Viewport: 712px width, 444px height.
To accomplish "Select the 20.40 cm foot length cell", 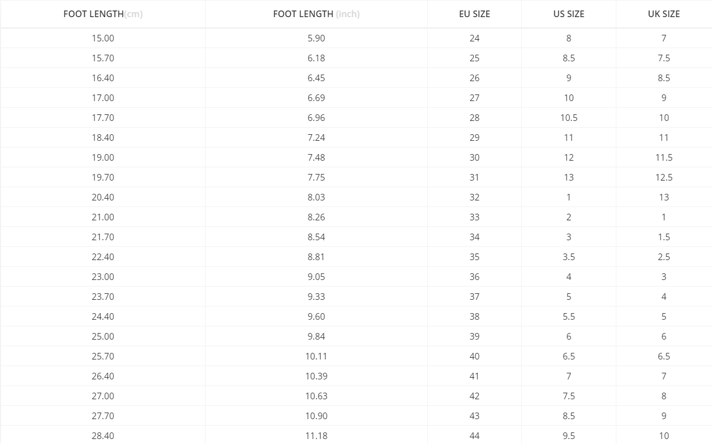I will [103, 197].
